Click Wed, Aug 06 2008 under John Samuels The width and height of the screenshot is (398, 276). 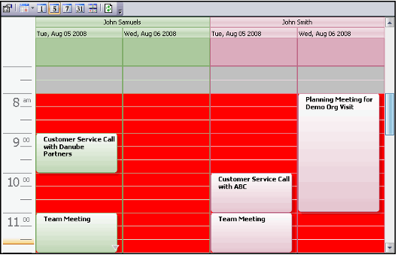pos(166,34)
